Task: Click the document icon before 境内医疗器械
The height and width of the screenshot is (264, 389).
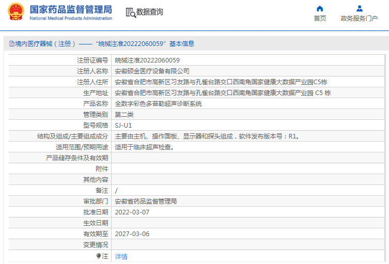Action: point(12,44)
